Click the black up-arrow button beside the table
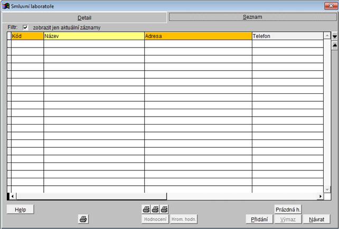 coord(334,45)
